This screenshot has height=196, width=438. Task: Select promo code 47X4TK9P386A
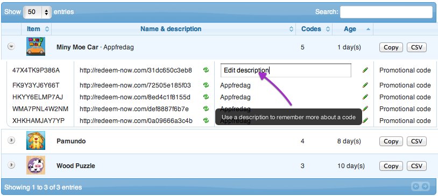[x=36, y=70]
